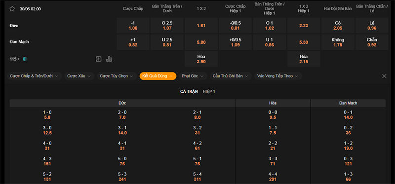Switch to the CẢ TRẬN tab
Image resolution: width=395 pixels, height=184 pixels.
pos(189,91)
